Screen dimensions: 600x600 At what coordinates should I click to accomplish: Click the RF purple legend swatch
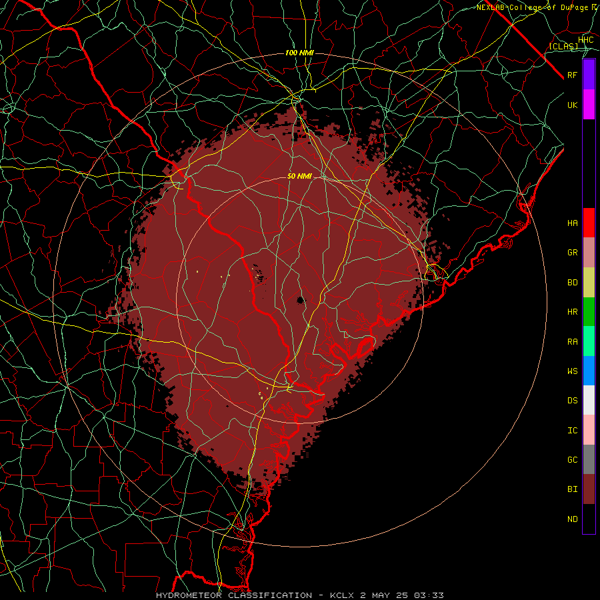pyautogui.click(x=589, y=75)
